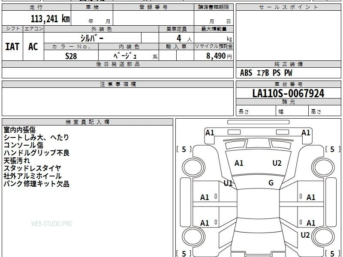343x257 pixels.
Task: Select the note 室内内張傷
Action: click(19, 130)
